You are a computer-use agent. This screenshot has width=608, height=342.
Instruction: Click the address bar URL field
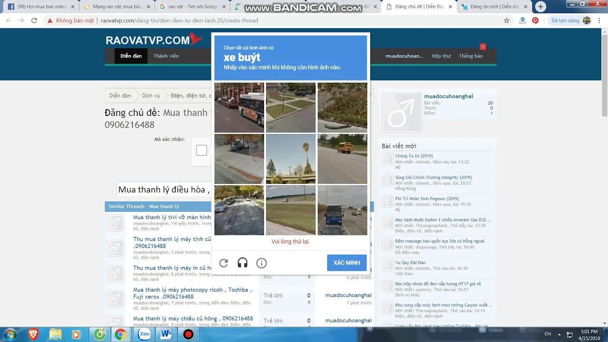coord(299,20)
